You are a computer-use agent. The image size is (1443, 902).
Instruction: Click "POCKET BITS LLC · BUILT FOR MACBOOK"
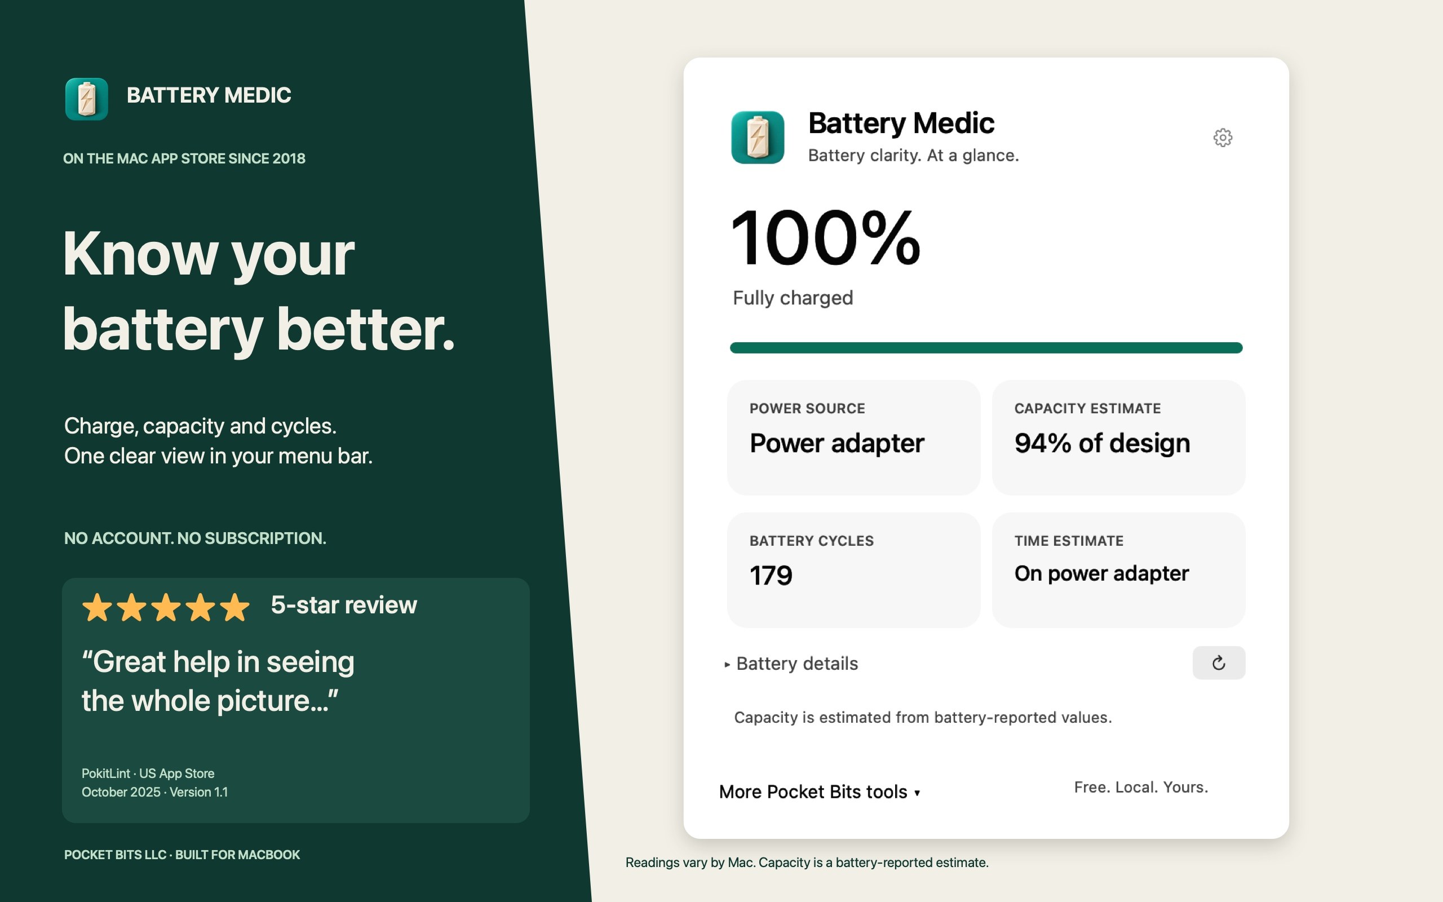[x=182, y=854]
